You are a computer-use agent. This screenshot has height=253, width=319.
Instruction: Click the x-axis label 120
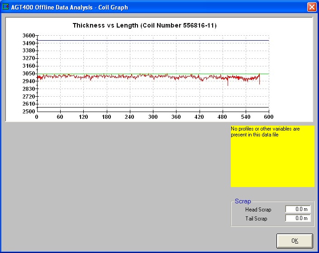(83, 117)
